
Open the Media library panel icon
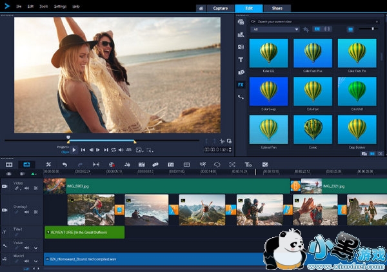point(241,22)
